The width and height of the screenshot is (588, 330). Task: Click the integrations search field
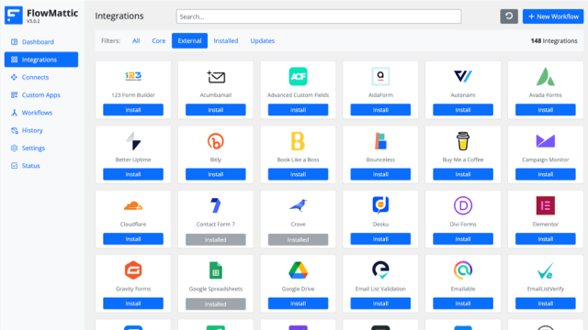tap(319, 16)
